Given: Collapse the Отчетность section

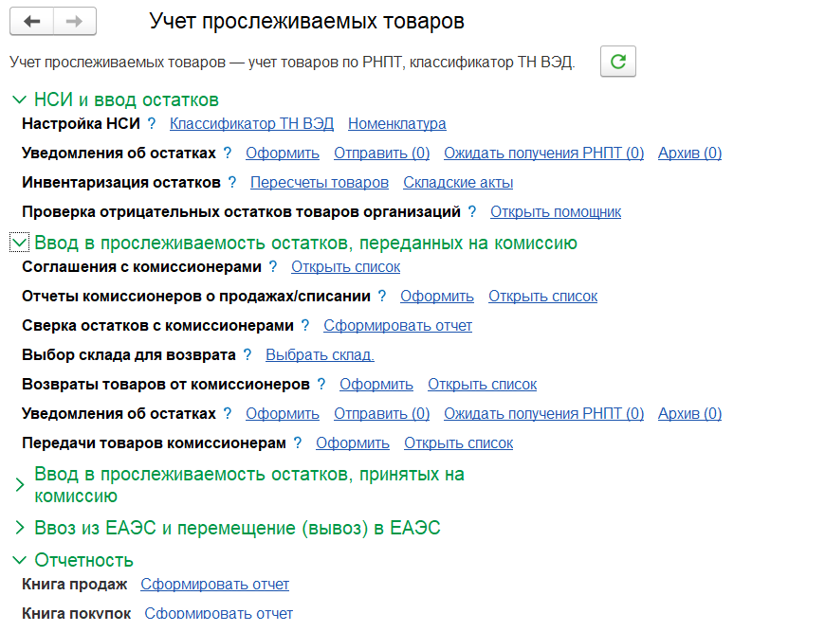Looking at the screenshot, I should [x=20, y=559].
